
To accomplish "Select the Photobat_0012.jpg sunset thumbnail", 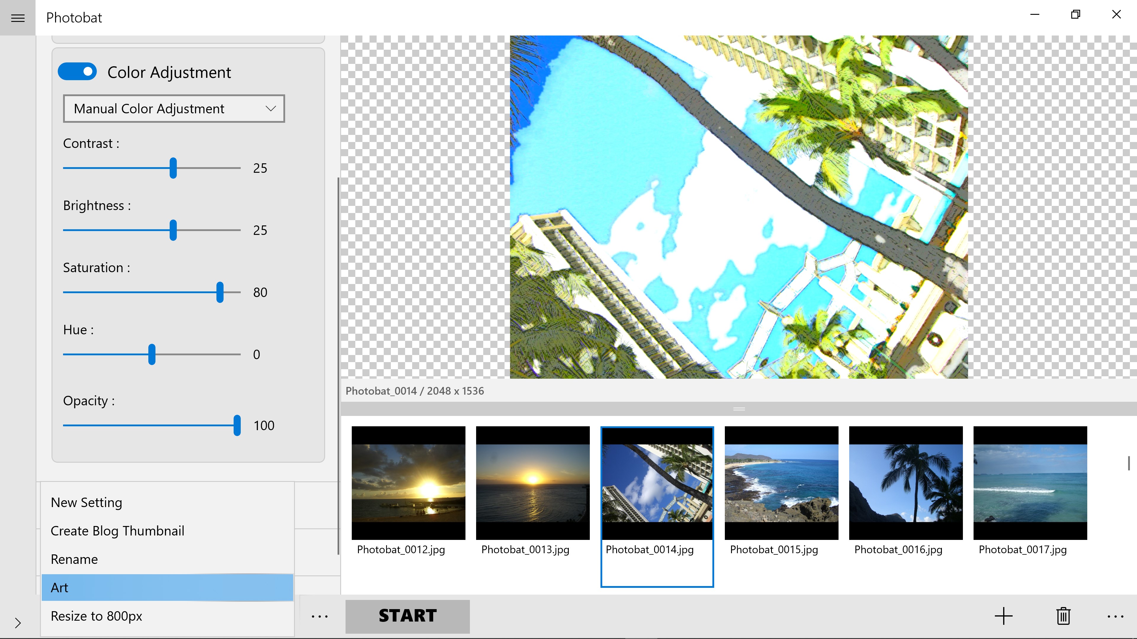I will 408,483.
